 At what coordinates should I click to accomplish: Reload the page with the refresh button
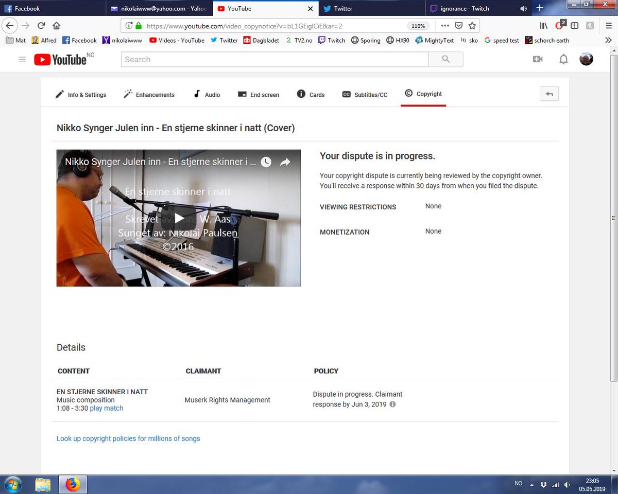pyautogui.click(x=41, y=26)
